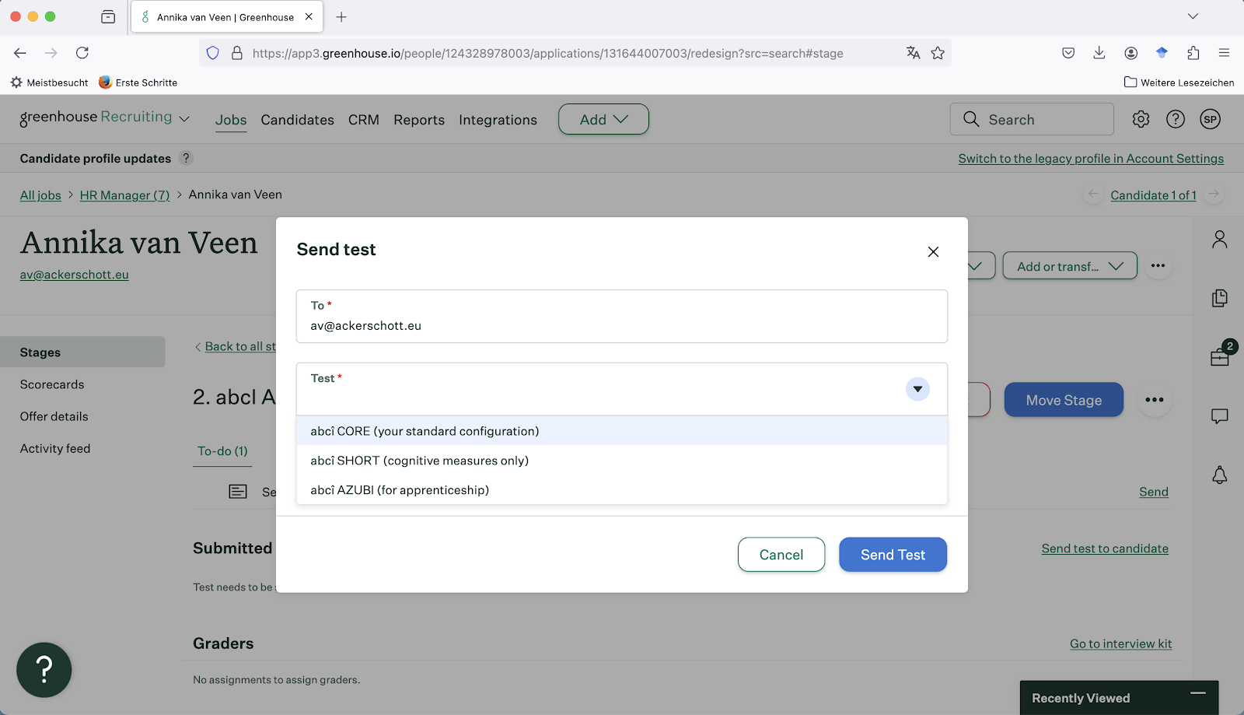This screenshot has height=715, width=1244.
Task: Open the browser downloads panel
Action: (1099, 53)
